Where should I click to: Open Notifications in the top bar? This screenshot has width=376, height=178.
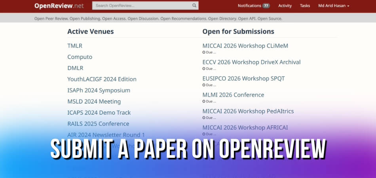point(249,6)
